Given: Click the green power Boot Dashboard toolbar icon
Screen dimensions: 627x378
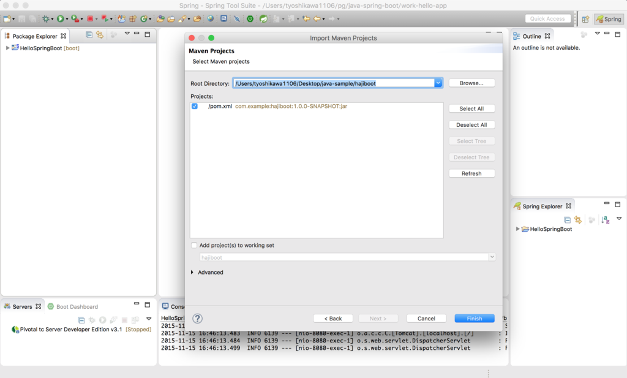Looking at the screenshot, I should click(x=250, y=19).
